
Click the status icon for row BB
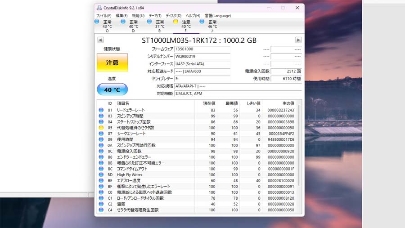101,163
